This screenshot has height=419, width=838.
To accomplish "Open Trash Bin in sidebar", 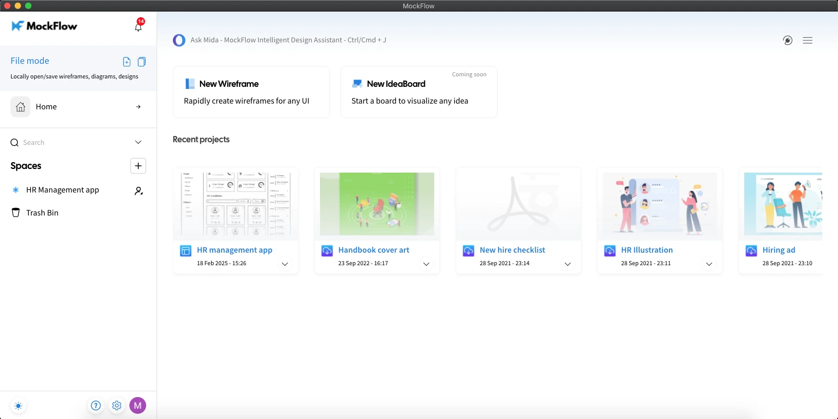I will [x=42, y=213].
